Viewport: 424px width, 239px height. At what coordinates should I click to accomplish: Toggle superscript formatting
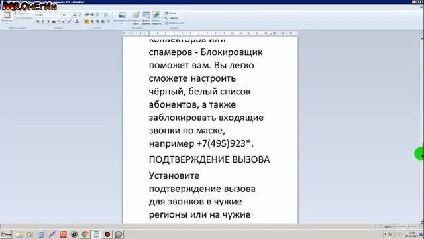click(64, 21)
